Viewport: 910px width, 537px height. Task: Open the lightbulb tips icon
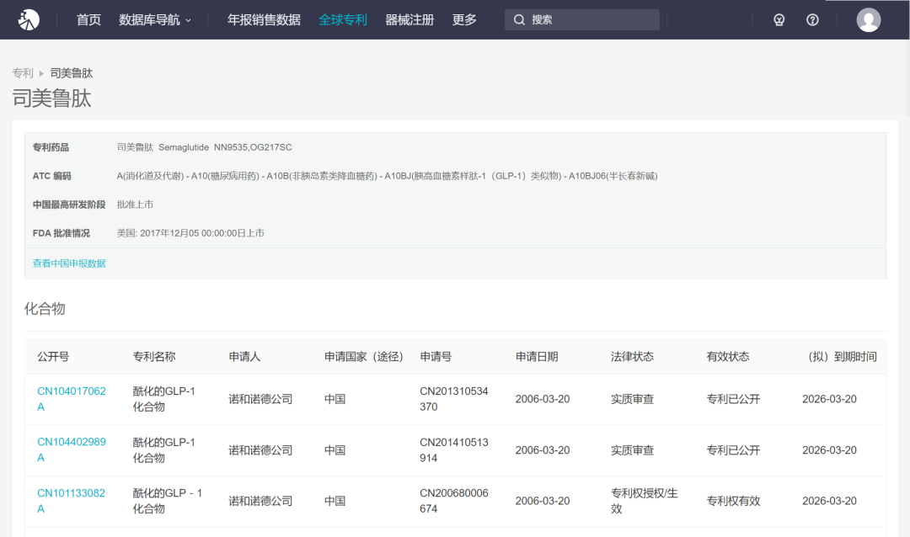779,19
